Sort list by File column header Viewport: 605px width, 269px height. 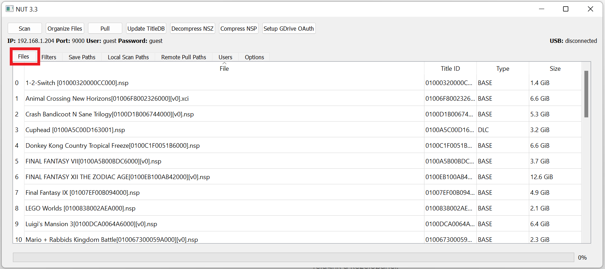(224, 69)
